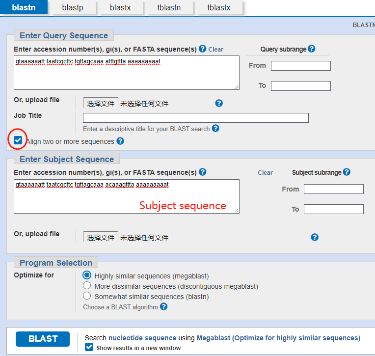Toggle Show results in a new window
Screen dimensions: 375x356
click(89, 347)
